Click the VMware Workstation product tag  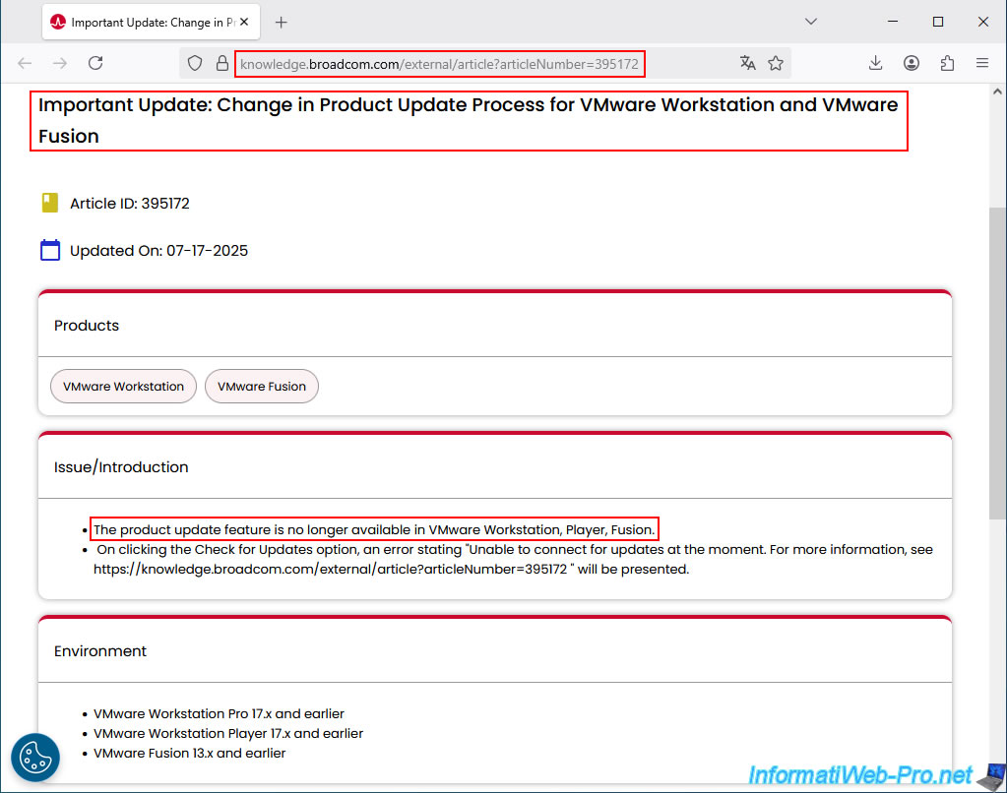pyautogui.click(x=123, y=387)
